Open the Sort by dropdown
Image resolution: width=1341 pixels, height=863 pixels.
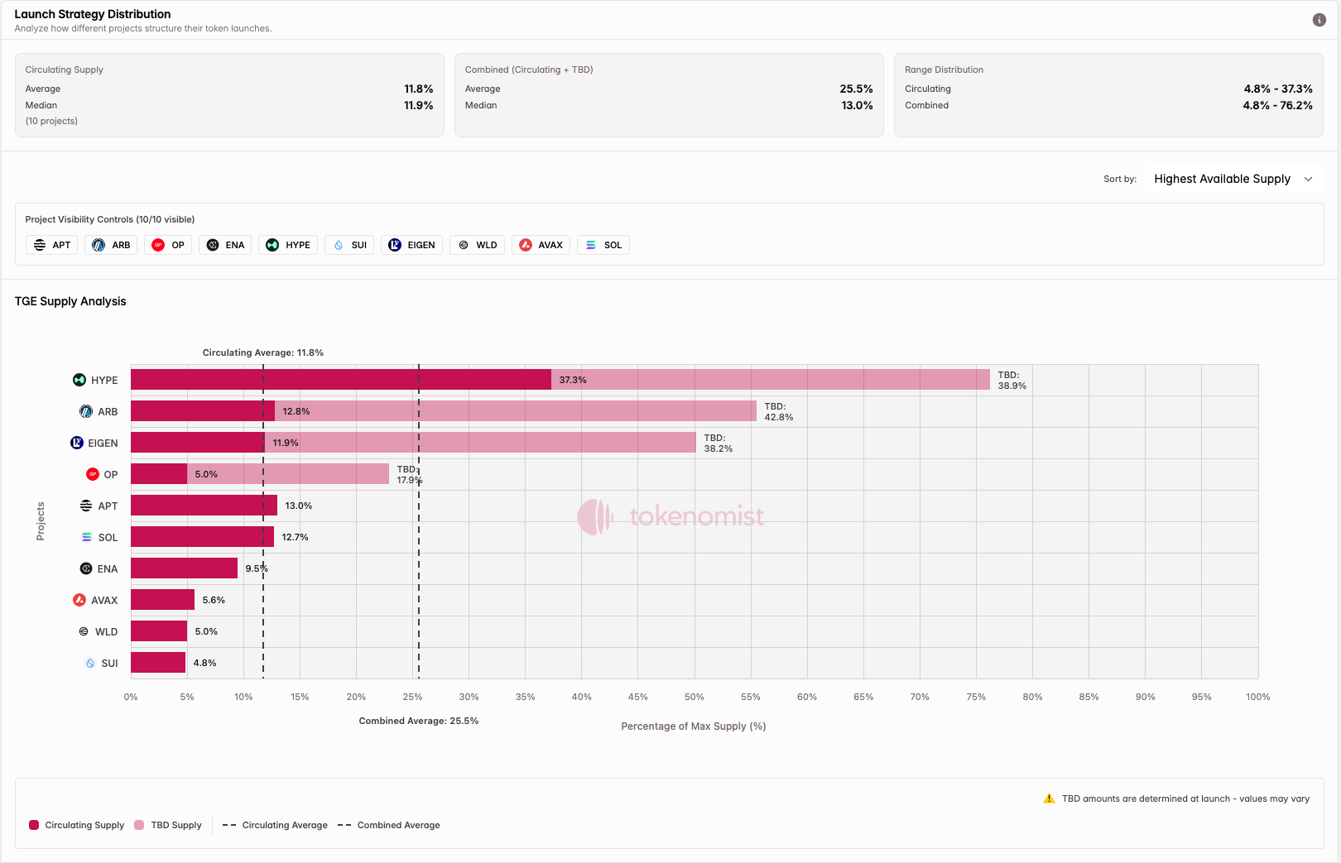click(1233, 179)
